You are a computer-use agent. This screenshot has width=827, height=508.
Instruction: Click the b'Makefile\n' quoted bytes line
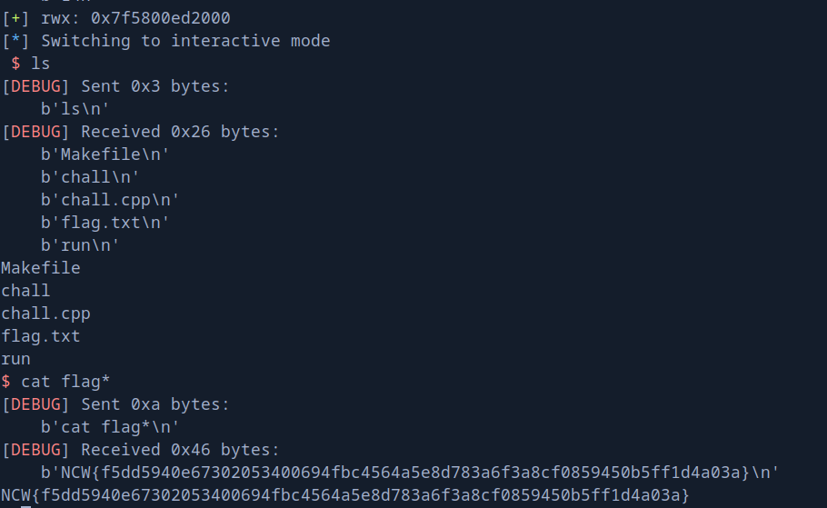click(105, 154)
